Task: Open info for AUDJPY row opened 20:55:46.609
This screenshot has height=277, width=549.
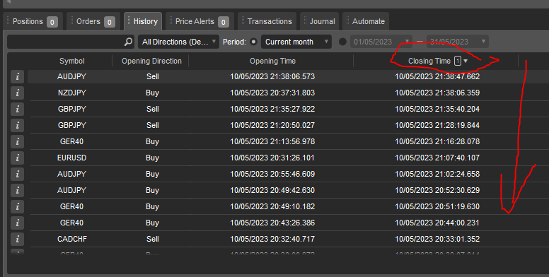Action: coord(18,174)
